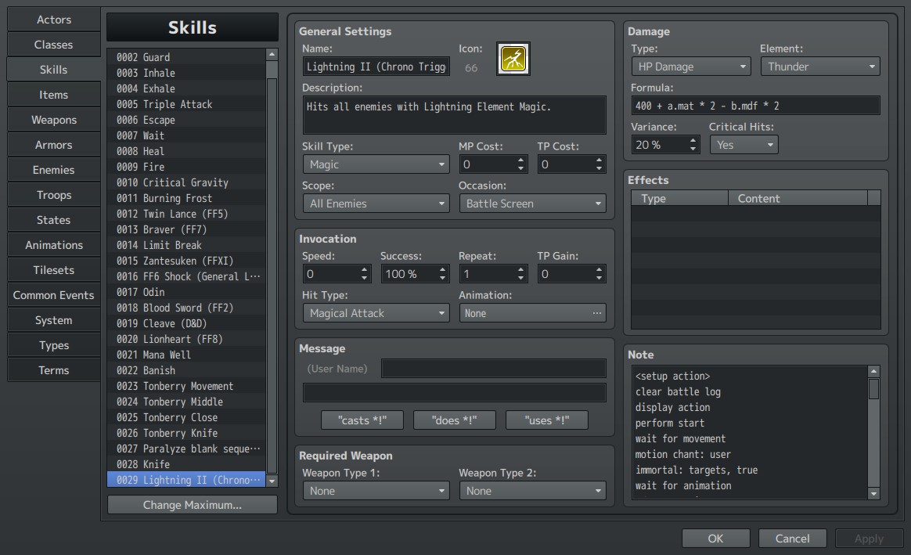This screenshot has width=911, height=555.
Task: Open the Common Events tab
Action: tap(53, 294)
